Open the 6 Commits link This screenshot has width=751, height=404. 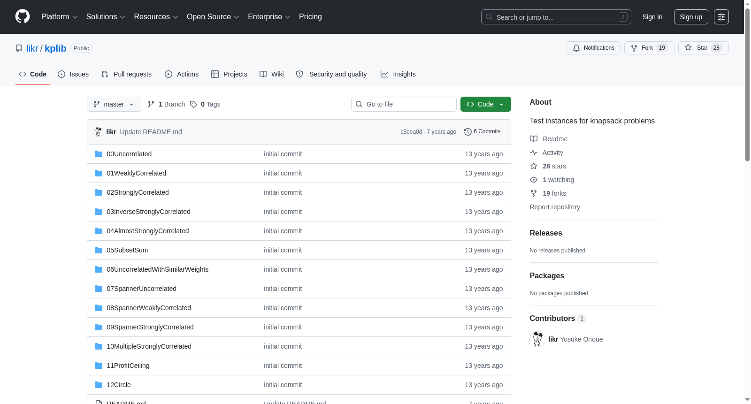tap(482, 131)
